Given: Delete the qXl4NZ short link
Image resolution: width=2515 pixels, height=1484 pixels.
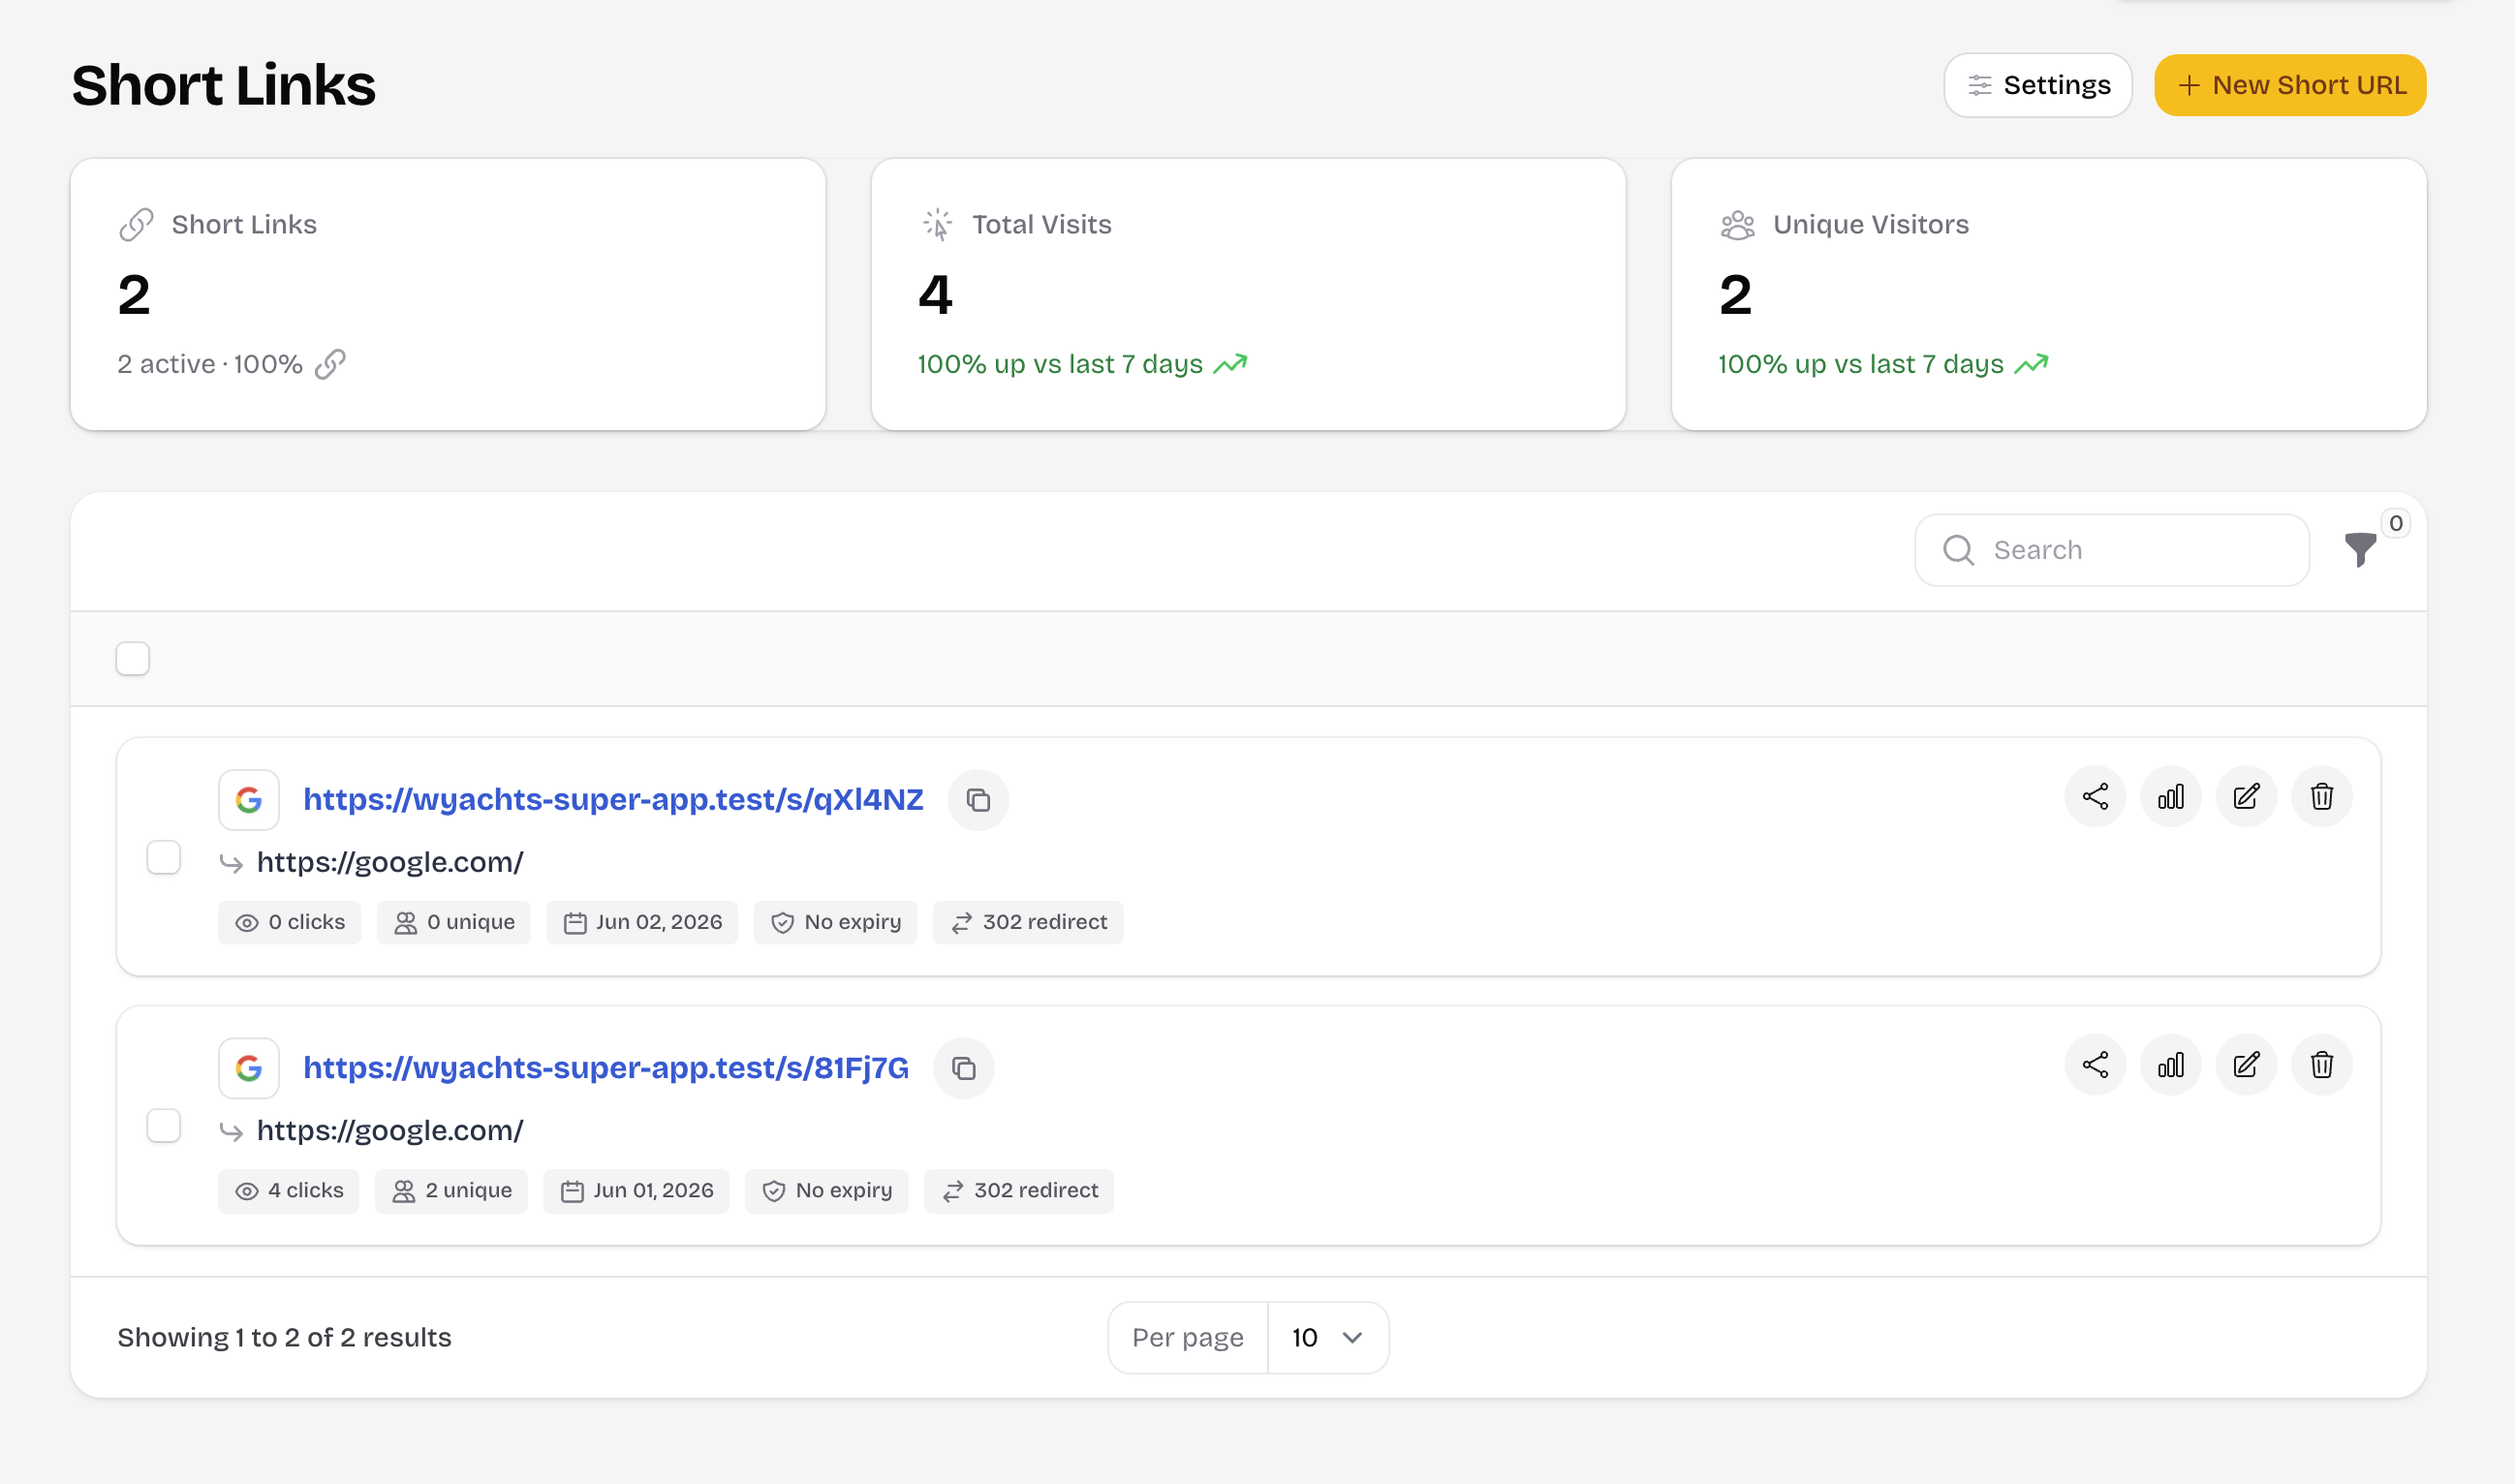Looking at the screenshot, I should 2321,797.
